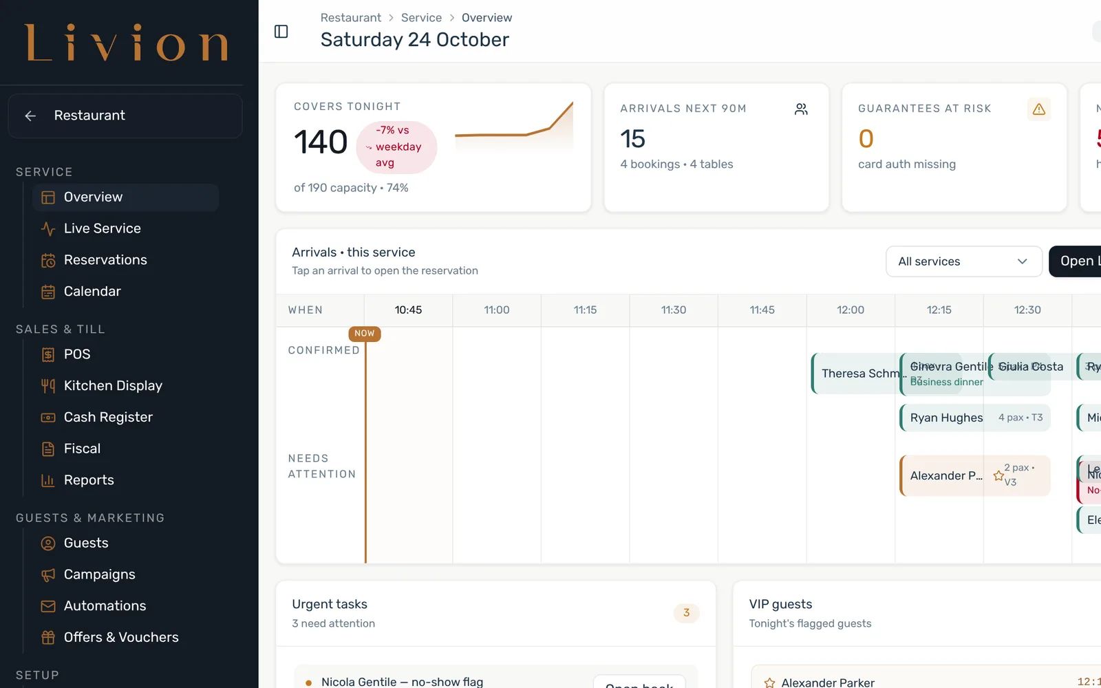Viewport: 1101px width, 688px height.
Task: Click the VIP star on Alexander P. reservation
Action: pos(998,475)
